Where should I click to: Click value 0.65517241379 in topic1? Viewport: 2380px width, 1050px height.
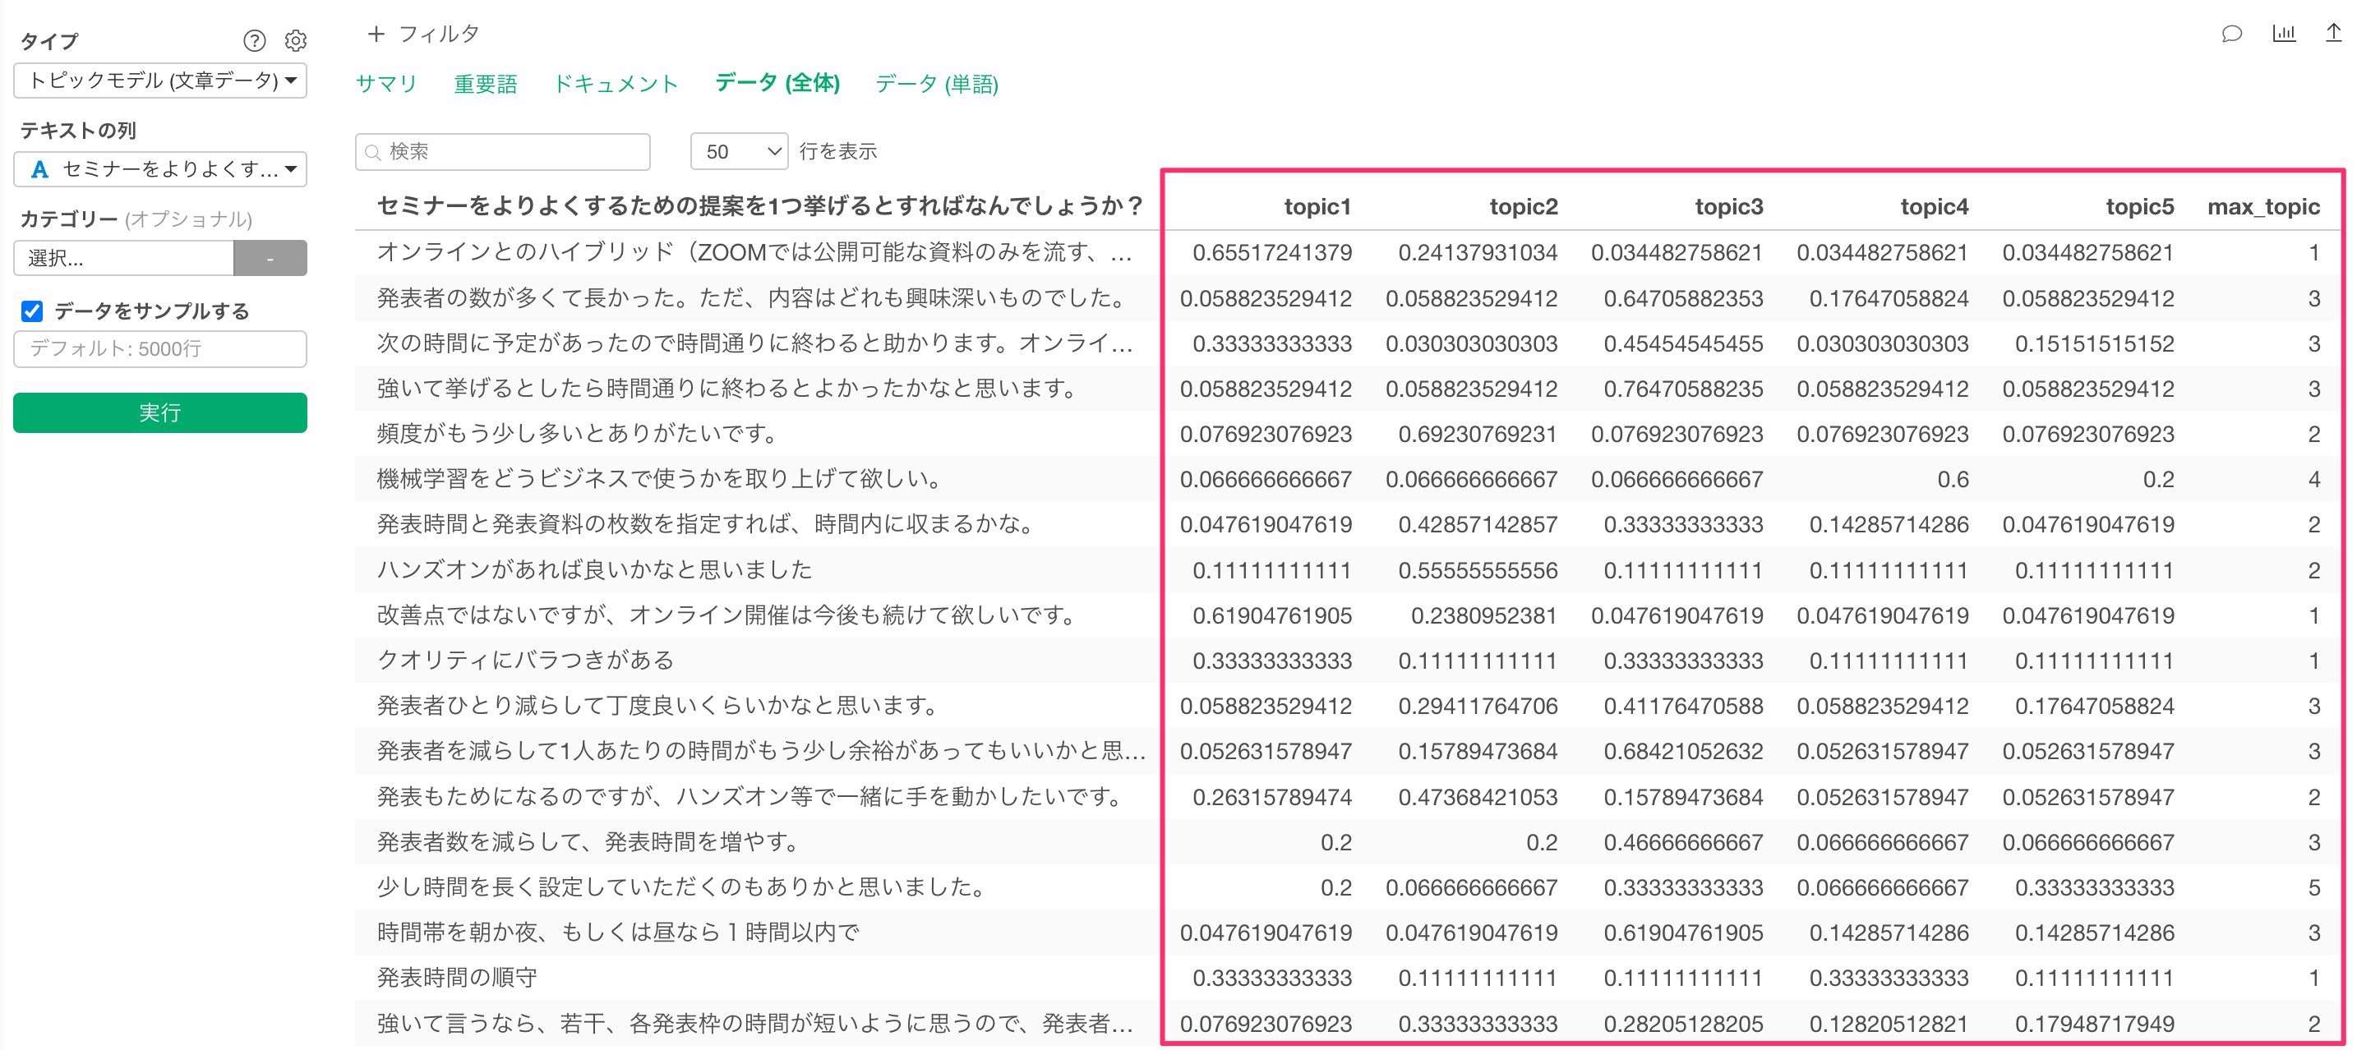1272,253
